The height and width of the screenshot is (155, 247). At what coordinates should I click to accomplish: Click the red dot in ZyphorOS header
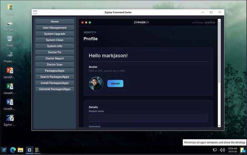(82, 22)
